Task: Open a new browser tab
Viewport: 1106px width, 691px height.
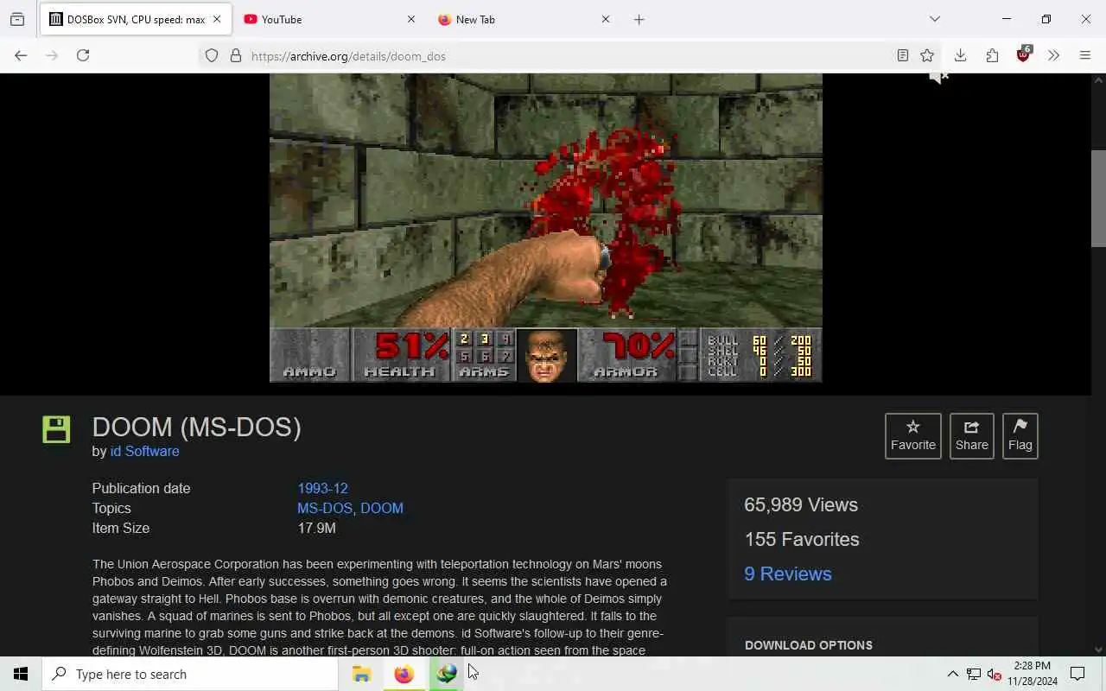Action: [x=639, y=19]
